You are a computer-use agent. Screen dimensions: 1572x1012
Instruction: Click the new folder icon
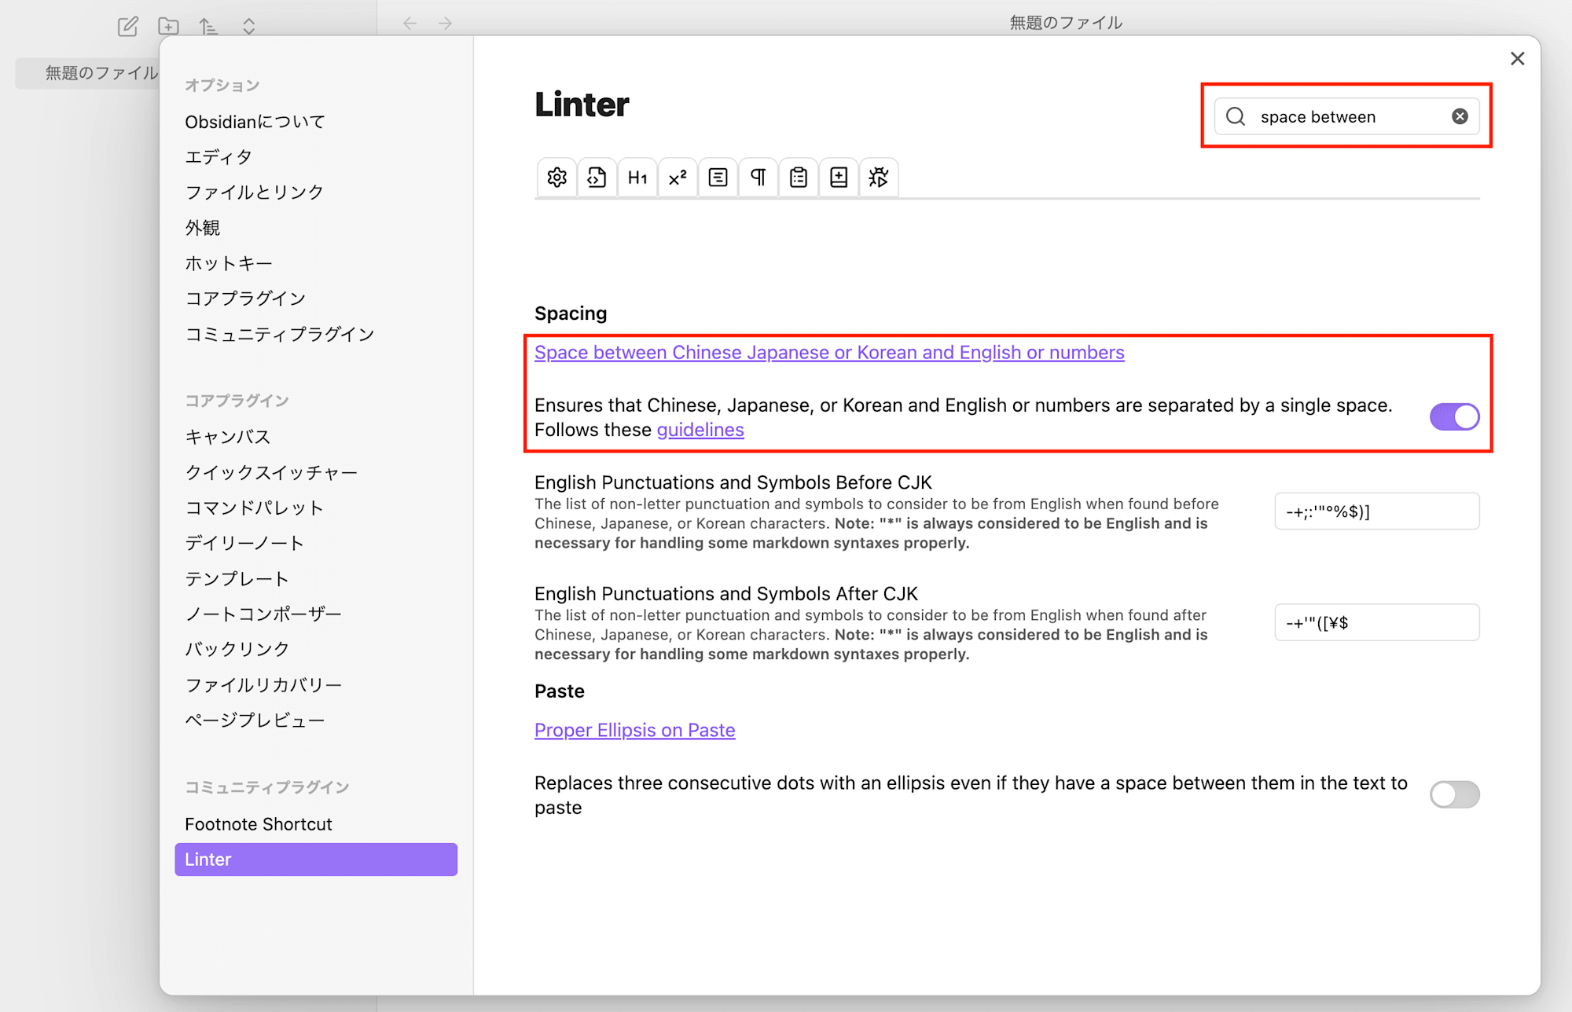(x=168, y=26)
